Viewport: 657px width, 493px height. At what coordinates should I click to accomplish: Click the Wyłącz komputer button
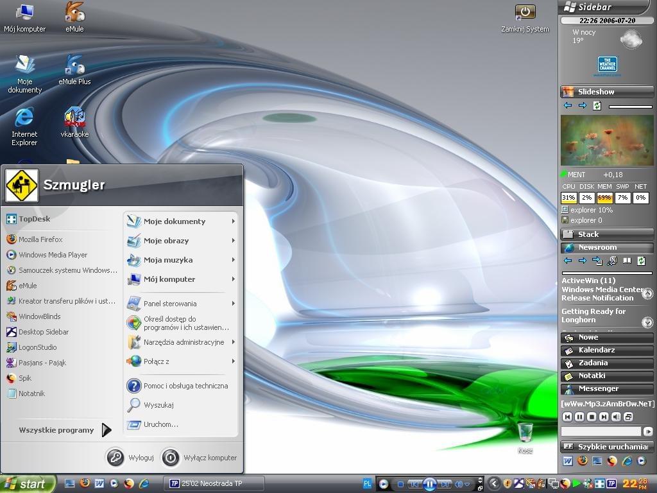point(200,457)
